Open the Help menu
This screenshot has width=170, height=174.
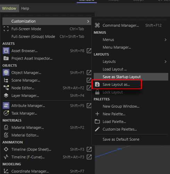(25, 8)
